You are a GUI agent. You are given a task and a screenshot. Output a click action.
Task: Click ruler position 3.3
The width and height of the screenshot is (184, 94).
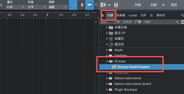22,15
